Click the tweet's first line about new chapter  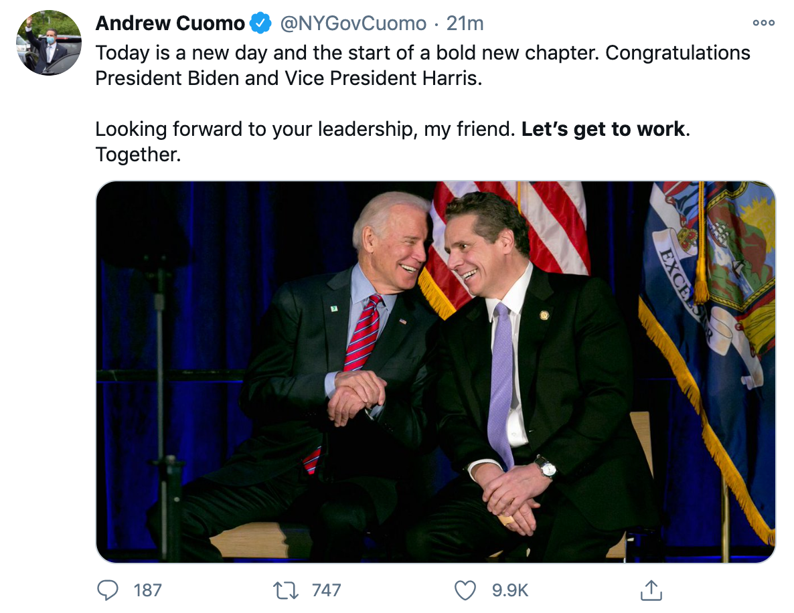423,53
